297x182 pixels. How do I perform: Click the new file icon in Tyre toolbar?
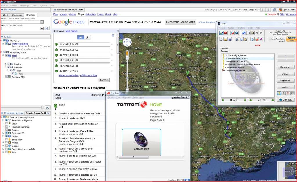(x=221, y=39)
